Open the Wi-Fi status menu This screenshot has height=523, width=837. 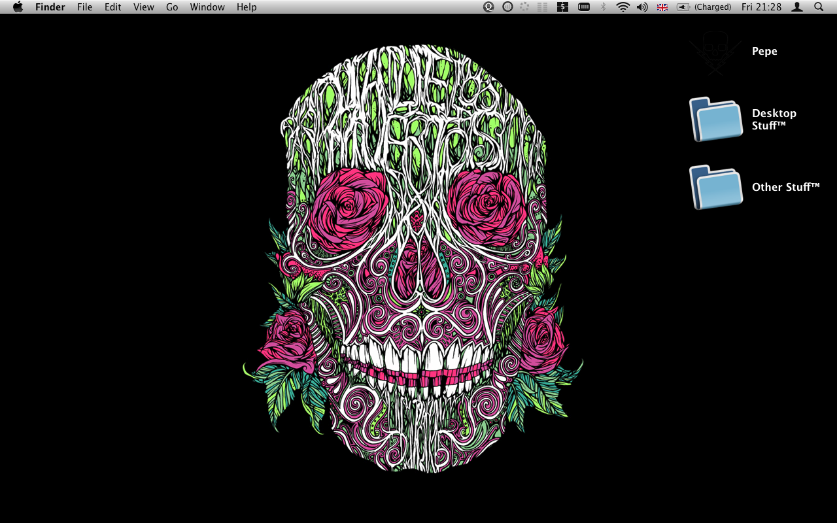pyautogui.click(x=623, y=7)
